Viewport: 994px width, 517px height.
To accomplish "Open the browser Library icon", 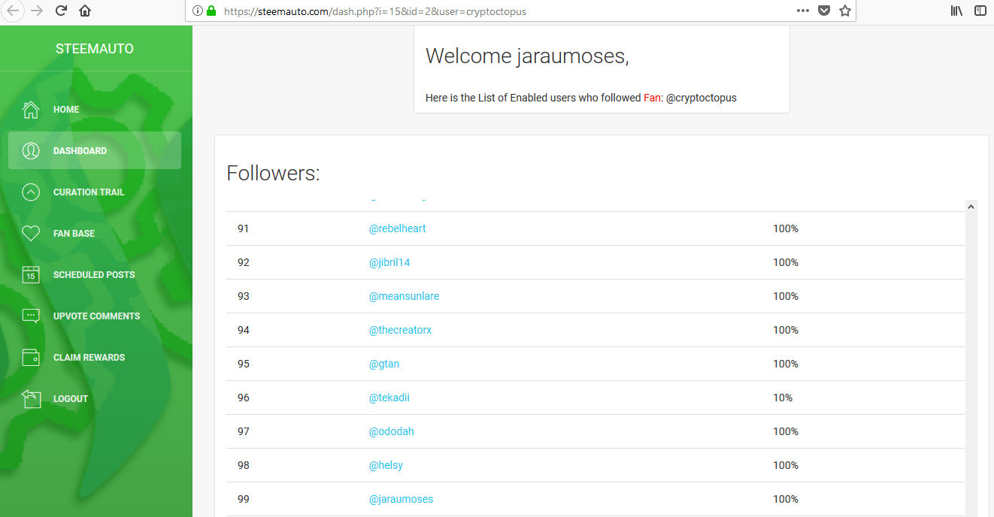I will pos(957,11).
